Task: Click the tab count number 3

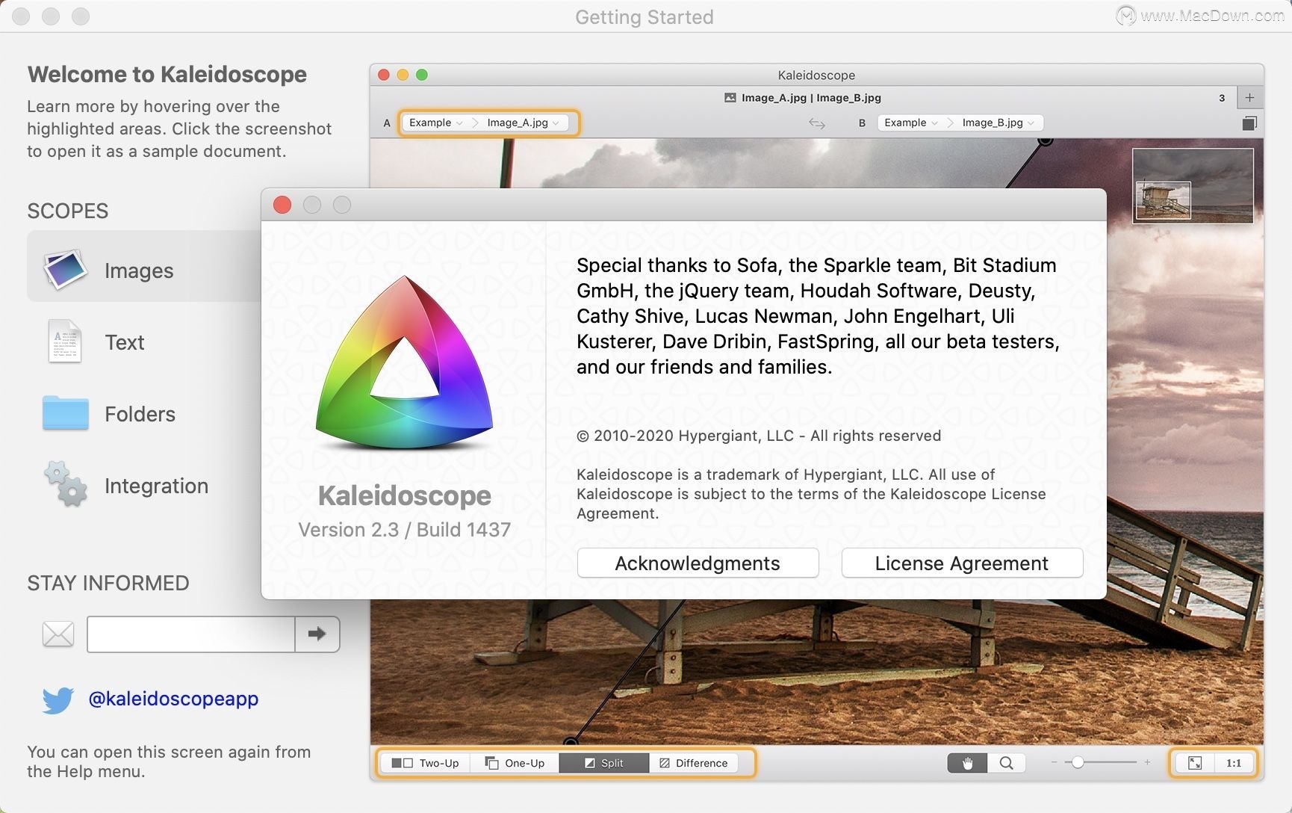Action: pyautogui.click(x=1222, y=98)
